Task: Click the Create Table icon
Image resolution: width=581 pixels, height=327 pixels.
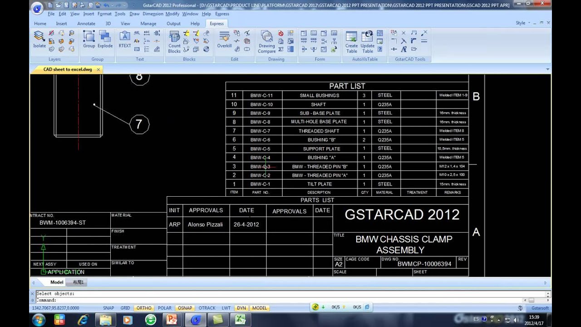Action: [352, 42]
